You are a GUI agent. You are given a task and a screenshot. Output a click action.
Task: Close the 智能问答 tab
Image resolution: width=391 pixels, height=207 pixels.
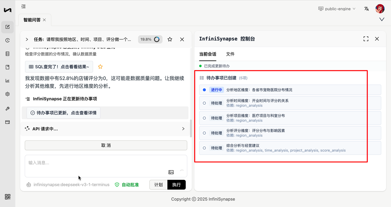(x=44, y=20)
